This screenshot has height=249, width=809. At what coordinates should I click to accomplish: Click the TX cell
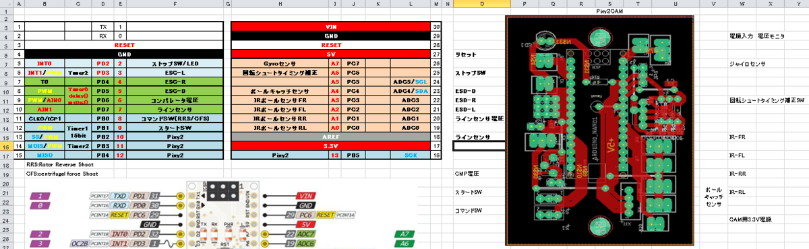[102, 26]
